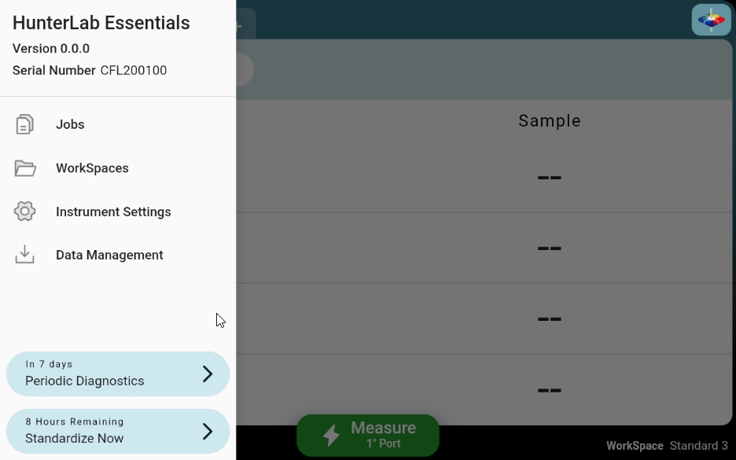Open the Periodic Diagnostics card
Viewport: 736px width, 460px height.
click(102, 374)
